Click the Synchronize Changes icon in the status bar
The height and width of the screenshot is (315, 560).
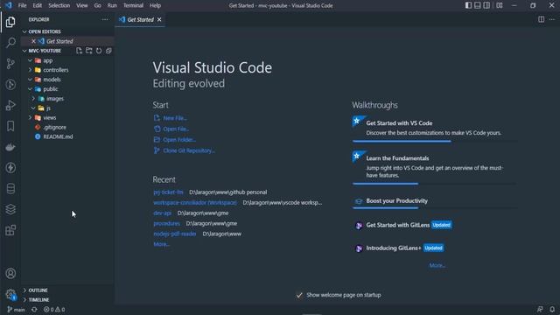click(34, 310)
